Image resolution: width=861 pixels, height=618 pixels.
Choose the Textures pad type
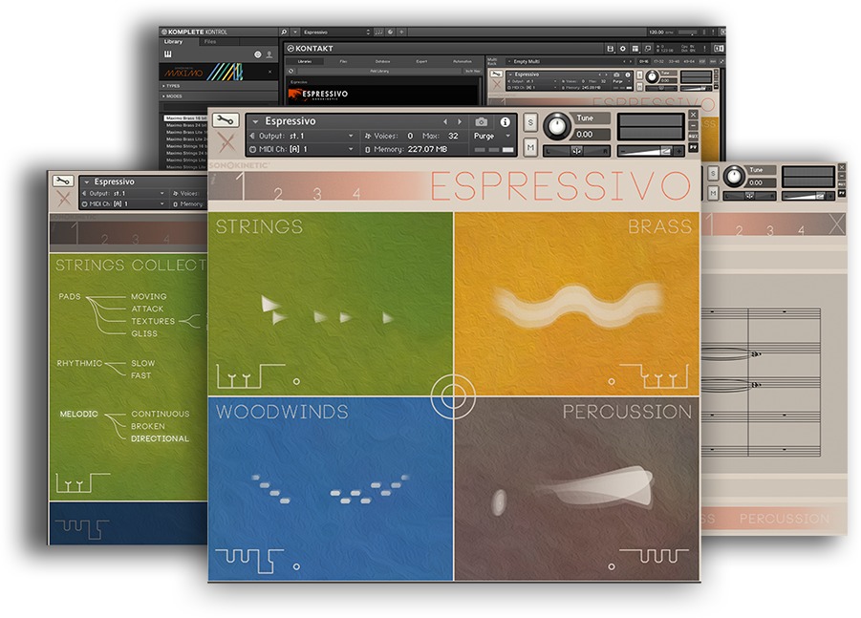point(153,321)
